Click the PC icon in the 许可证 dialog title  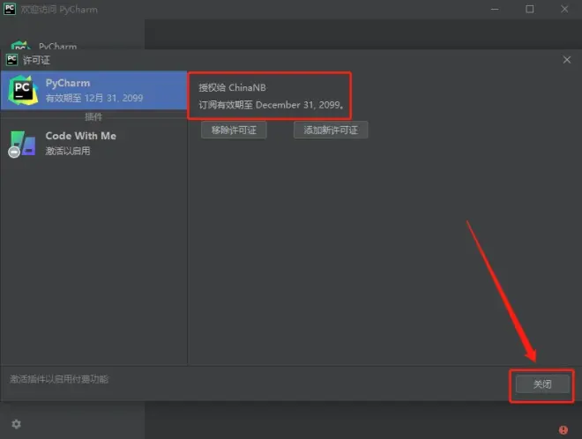click(x=11, y=60)
